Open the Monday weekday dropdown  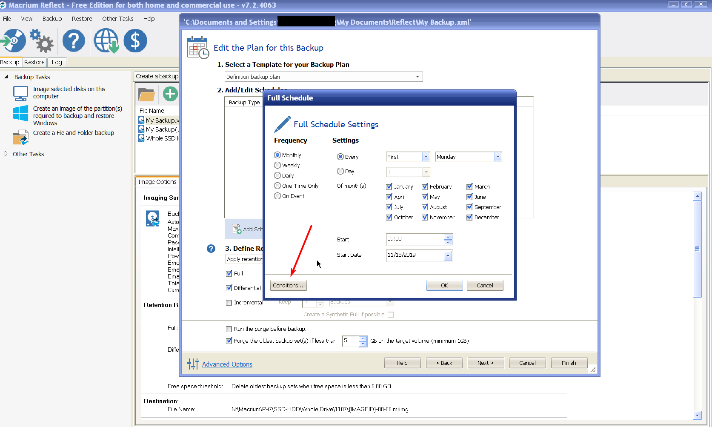click(498, 157)
